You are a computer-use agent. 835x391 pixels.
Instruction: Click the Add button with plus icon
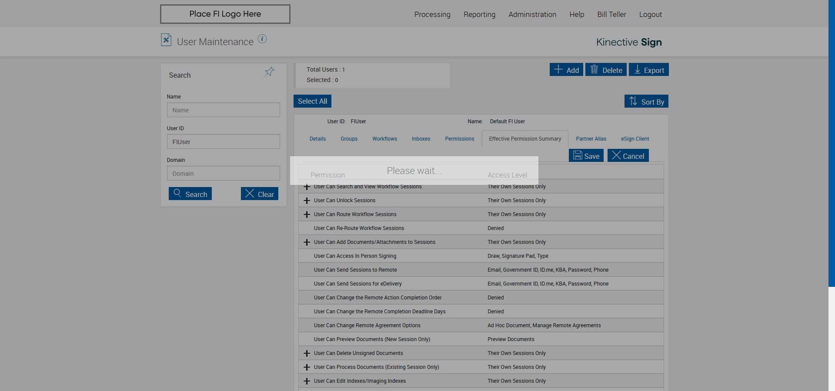click(566, 70)
